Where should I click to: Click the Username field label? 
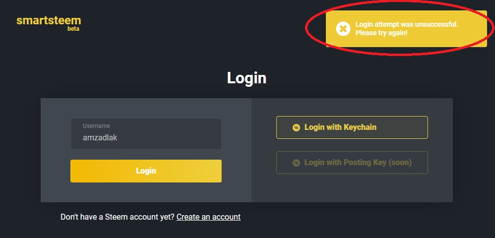(x=96, y=126)
